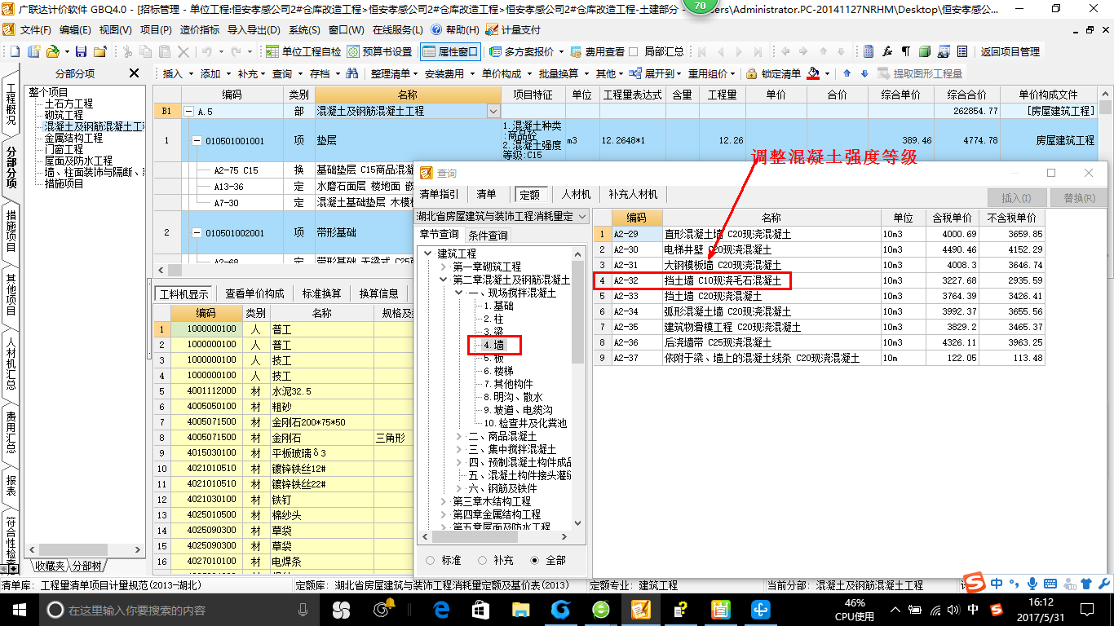Click the Sogou input method S tray icon
1114x626 pixels.
[x=996, y=609]
